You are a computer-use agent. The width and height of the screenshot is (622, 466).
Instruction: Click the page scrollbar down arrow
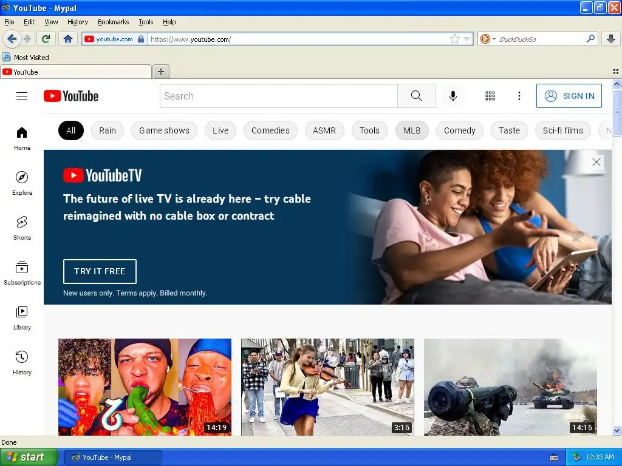pos(617,431)
